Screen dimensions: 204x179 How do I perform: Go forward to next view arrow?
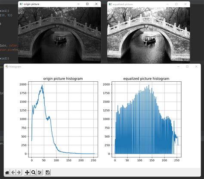click(x=19, y=172)
